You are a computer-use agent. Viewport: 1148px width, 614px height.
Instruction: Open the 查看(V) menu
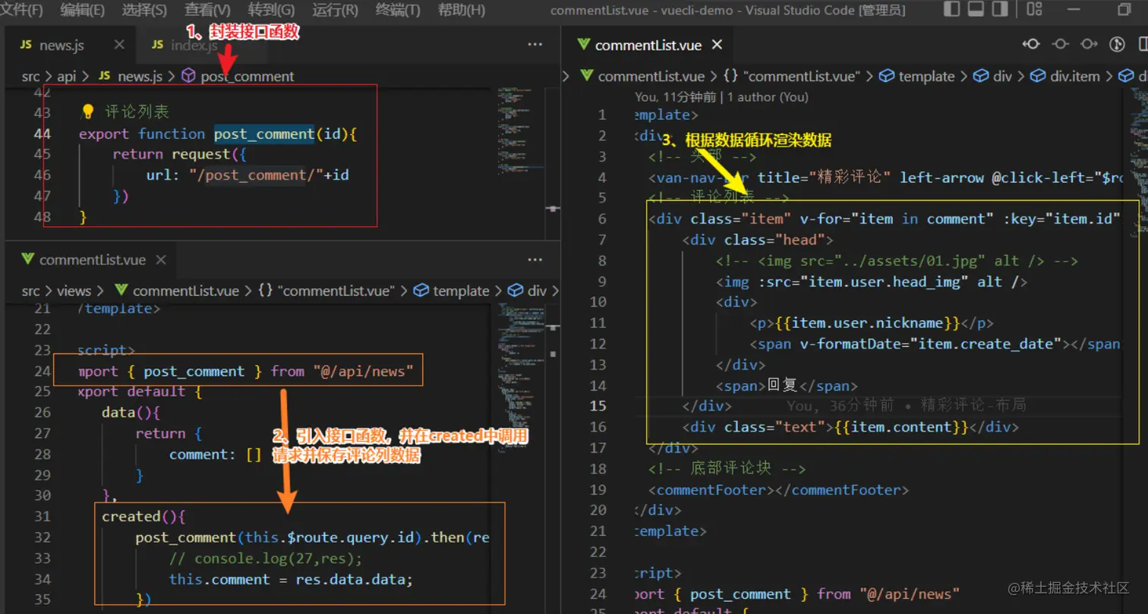pos(207,10)
